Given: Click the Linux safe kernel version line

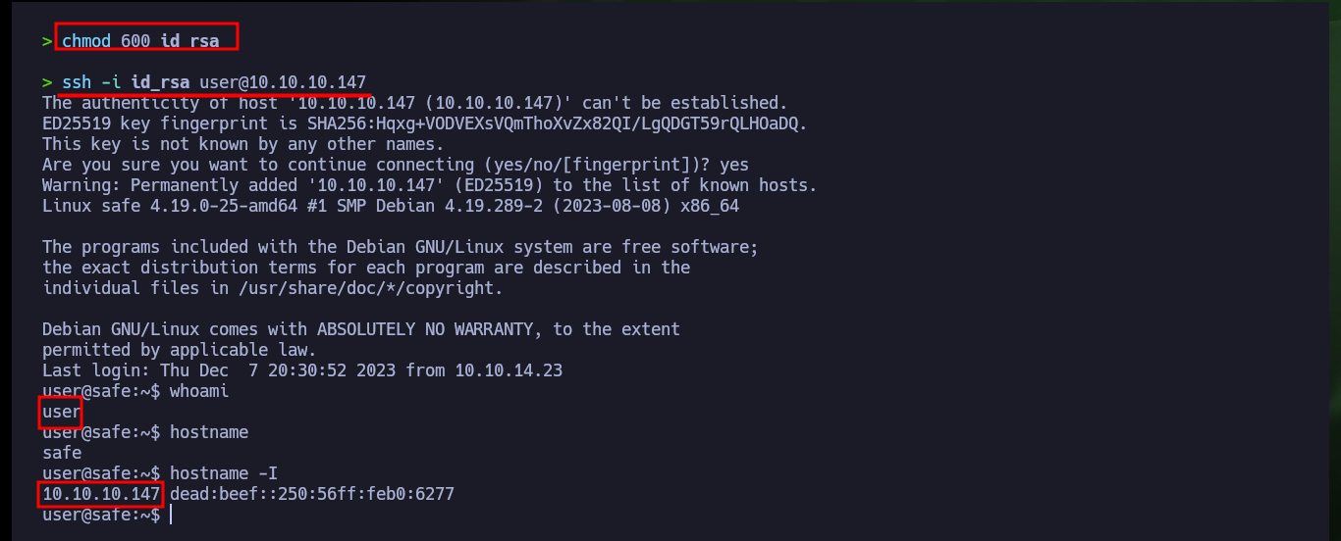Looking at the screenshot, I should pos(391,206).
